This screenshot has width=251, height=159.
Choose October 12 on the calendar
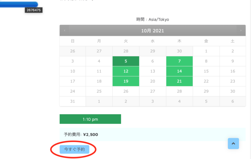click(126, 71)
